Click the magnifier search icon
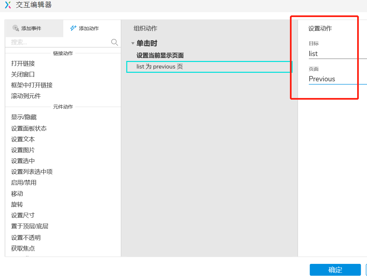The height and width of the screenshot is (276, 367). [x=114, y=42]
